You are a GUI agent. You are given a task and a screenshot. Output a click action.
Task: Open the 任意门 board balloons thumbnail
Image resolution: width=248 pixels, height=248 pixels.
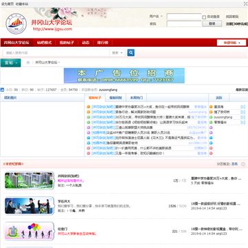coord(29,231)
